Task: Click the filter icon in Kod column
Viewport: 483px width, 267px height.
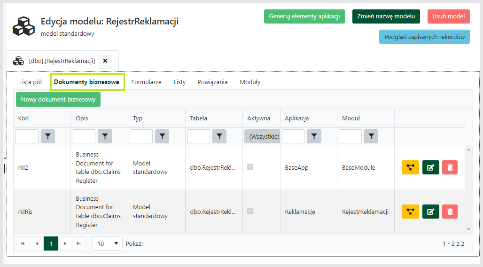Action: 48,136
